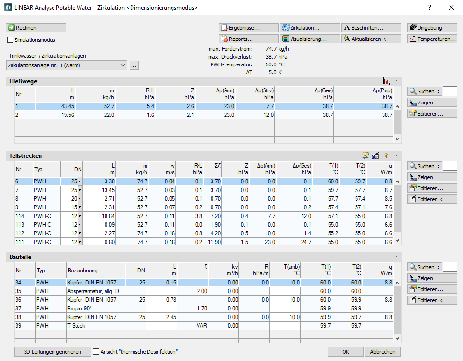Viewport: 463px width, 361px height.
Task: Click the help question mark button
Action: [430, 7]
